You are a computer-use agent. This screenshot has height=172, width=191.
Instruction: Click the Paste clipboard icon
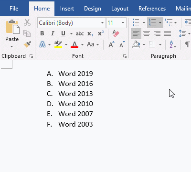[12, 27]
